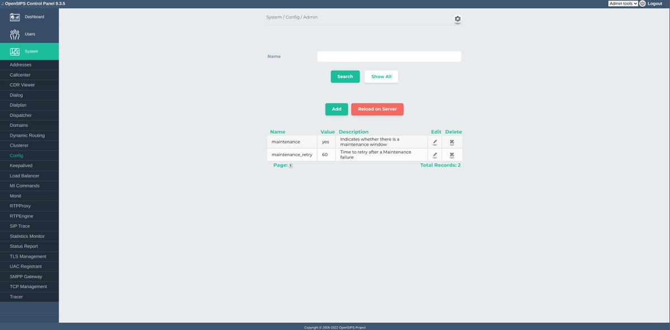Click inside the Name input field
This screenshot has height=330, width=670.
coord(389,56)
